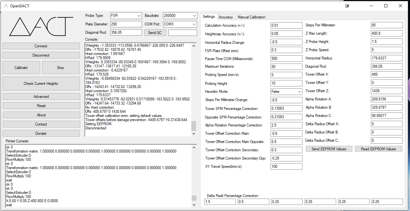The width and height of the screenshot is (410, 211).
Task: Click the snap layout icon in title bar
Action: pos(347,6)
